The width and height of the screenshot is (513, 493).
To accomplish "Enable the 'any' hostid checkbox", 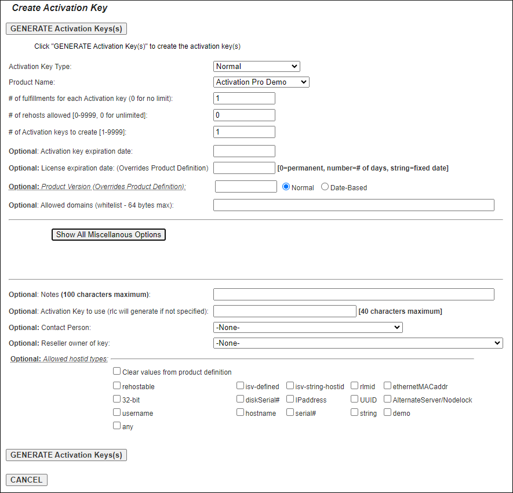I will click(x=117, y=425).
